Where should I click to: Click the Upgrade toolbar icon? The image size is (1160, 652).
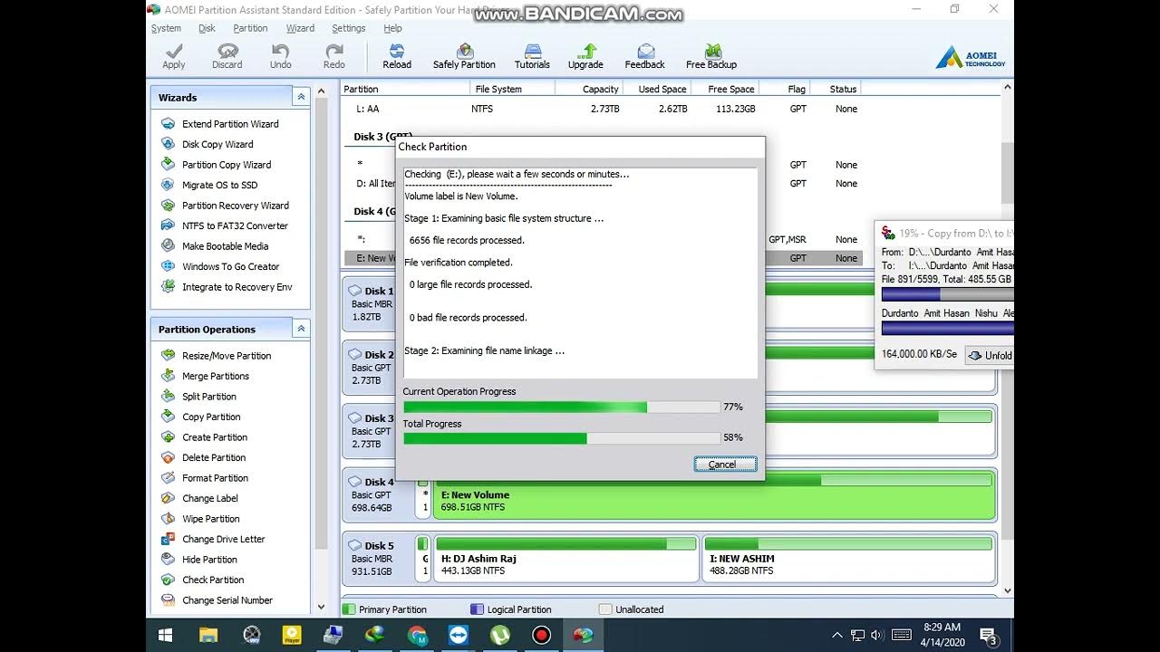[x=585, y=56]
